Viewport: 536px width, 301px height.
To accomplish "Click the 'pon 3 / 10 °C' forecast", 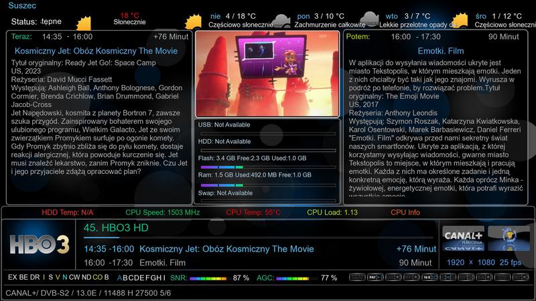I will (x=320, y=16).
